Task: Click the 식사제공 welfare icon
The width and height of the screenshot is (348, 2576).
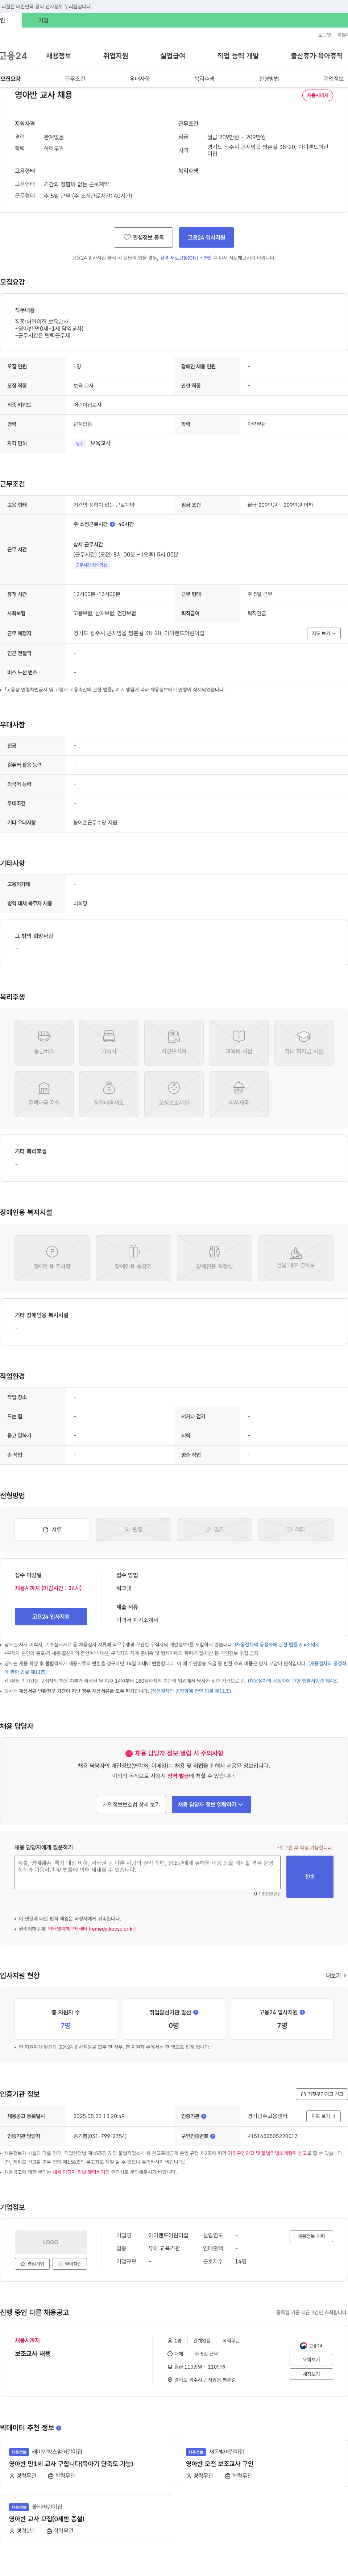Action: [x=239, y=1093]
